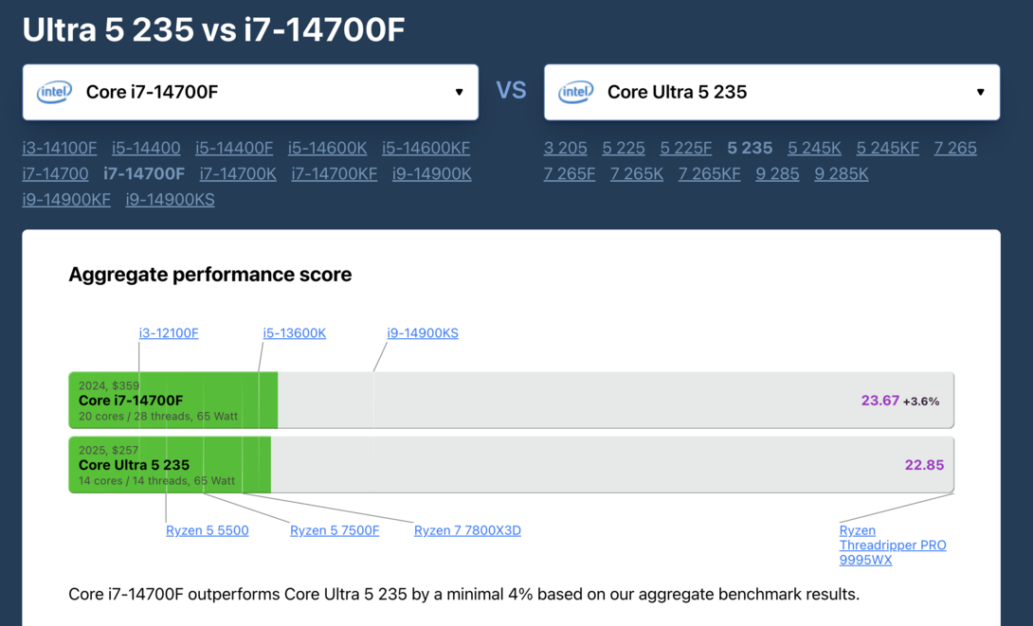
Task: Open Ryzen Threadripper PRO 9995WX link
Action: [x=892, y=545]
